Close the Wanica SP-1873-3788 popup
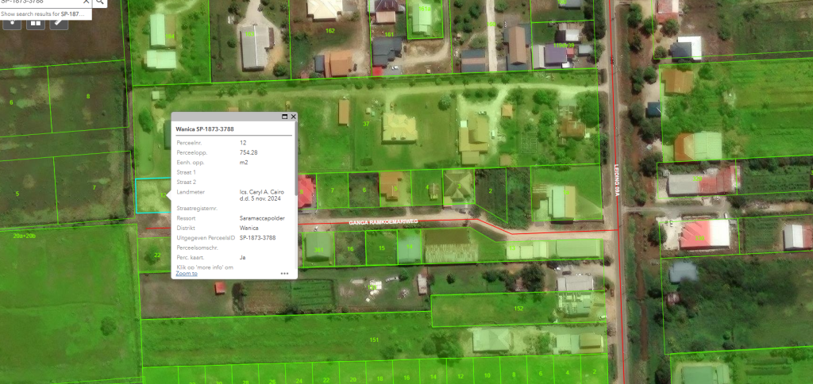The width and height of the screenshot is (813, 384). point(293,117)
